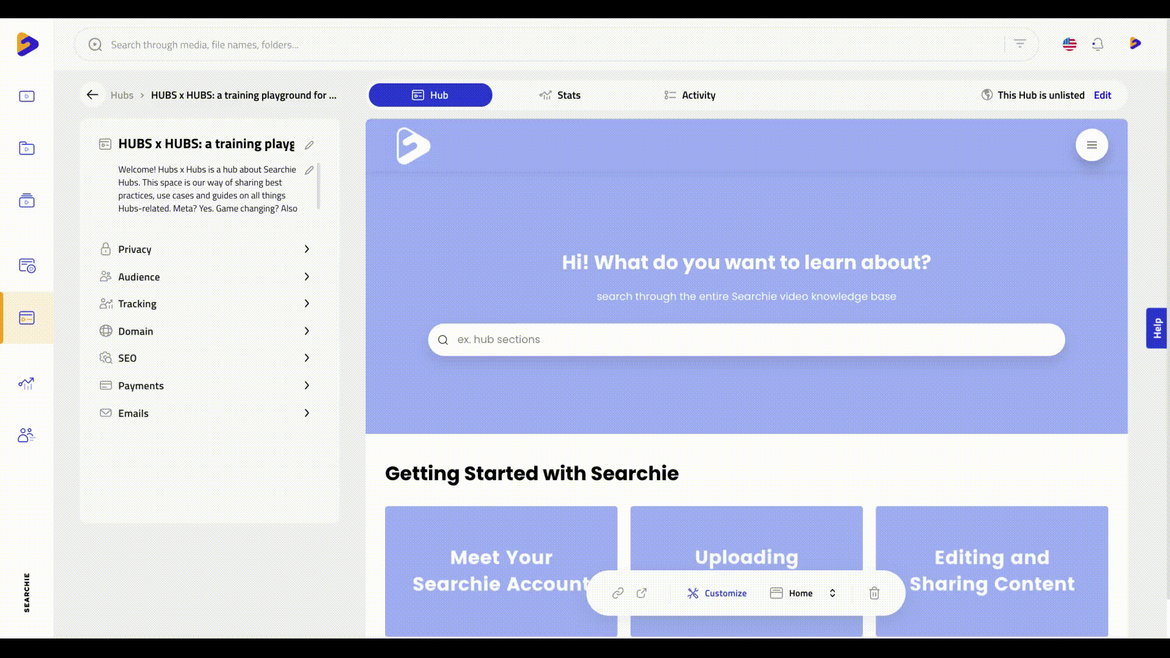Click the breadcrumb 'HUBS x HUBS: a training playground'
Screen dimensions: 1170x658
(244, 95)
